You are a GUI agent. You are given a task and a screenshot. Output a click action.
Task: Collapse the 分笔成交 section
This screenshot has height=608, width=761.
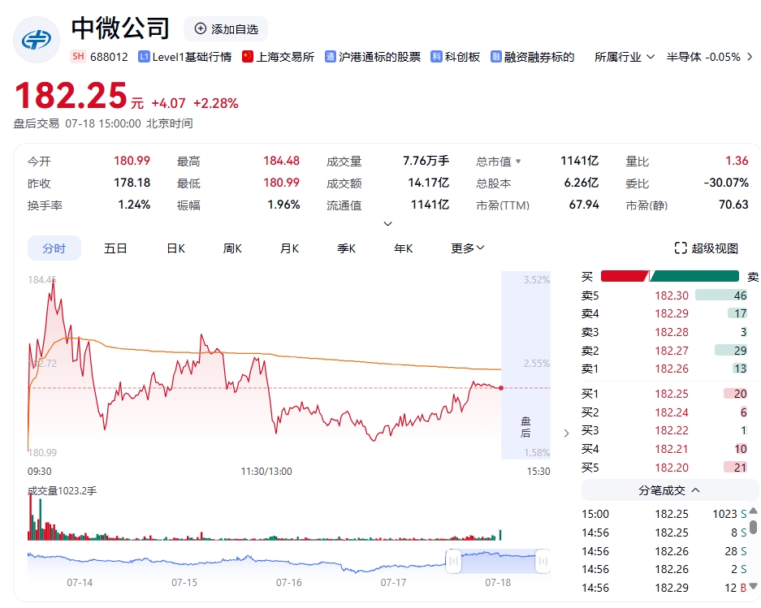[695, 490]
